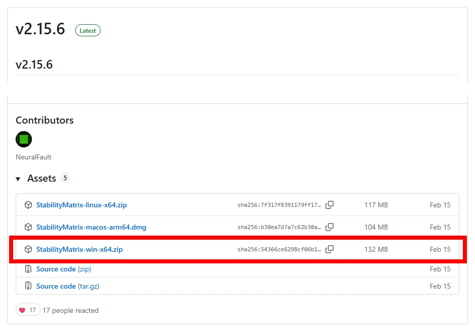475x333 pixels.
Task: Toggle the heart reaction with 17
Action: tap(28, 310)
